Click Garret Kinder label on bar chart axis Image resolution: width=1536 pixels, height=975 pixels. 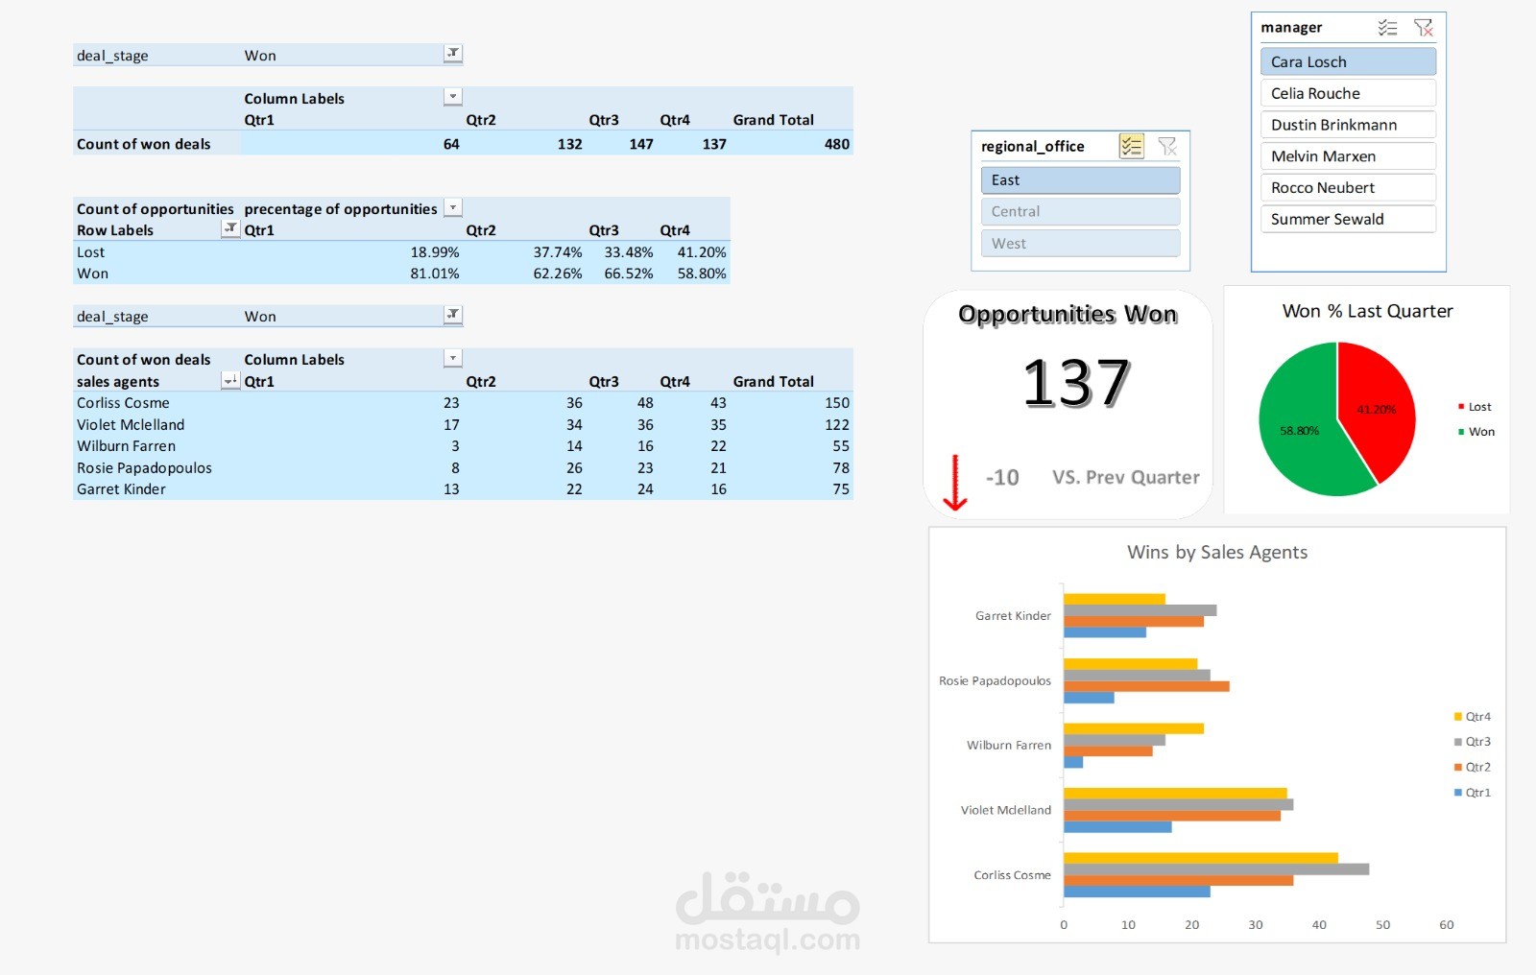coord(1013,616)
